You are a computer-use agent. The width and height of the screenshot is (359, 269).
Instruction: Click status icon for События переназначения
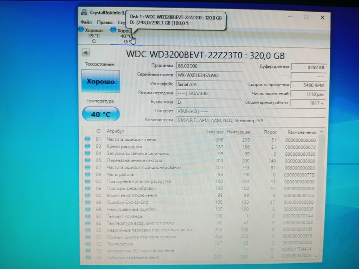88,257
